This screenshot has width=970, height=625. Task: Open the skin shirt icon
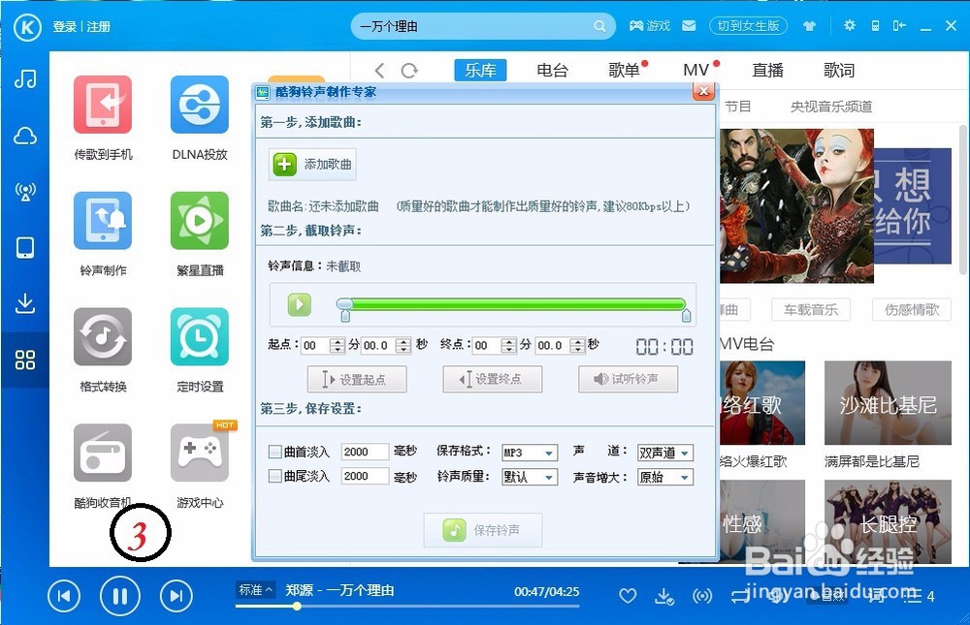pyautogui.click(x=809, y=26)
